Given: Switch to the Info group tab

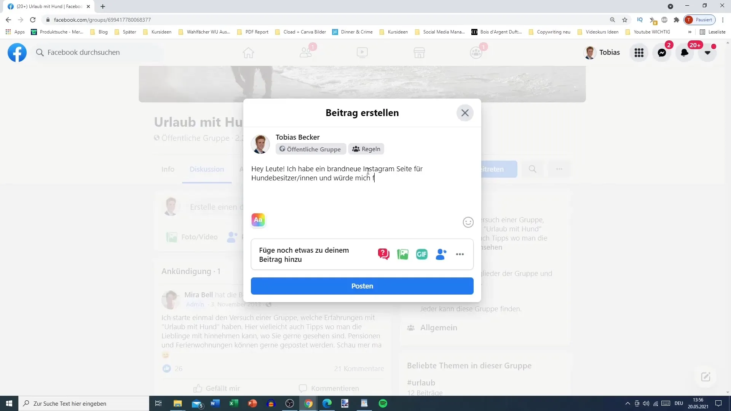Looking at the screenshot, I should (x=168, y=169).
